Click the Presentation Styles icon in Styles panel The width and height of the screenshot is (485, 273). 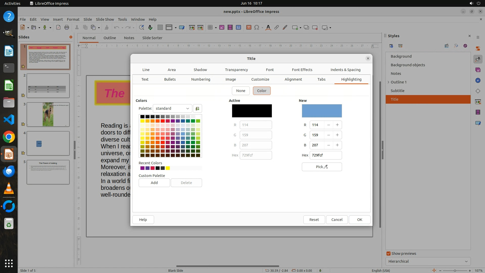pyautogui.click(x=400, y=46)
